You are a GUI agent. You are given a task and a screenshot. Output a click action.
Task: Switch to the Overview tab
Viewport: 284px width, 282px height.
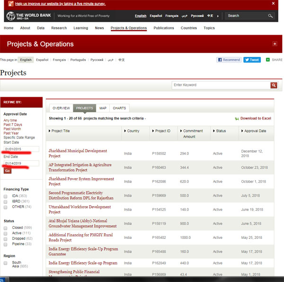pos(61,108)
